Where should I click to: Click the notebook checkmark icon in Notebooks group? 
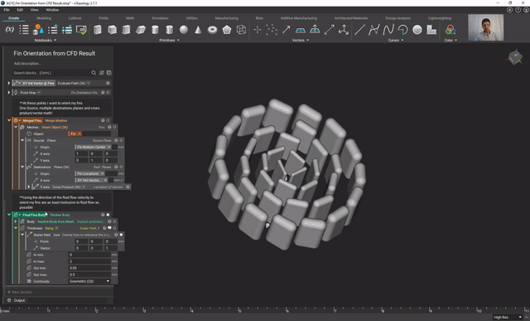click(81, 30)
